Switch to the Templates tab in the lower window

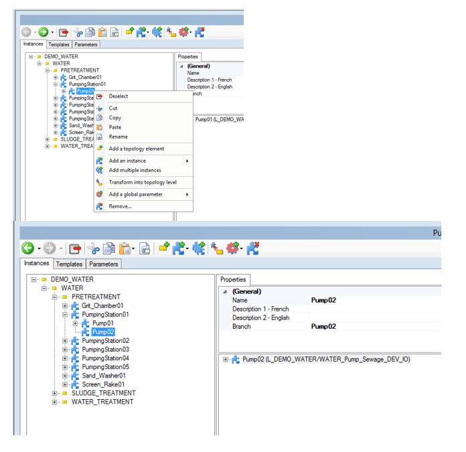69,265
